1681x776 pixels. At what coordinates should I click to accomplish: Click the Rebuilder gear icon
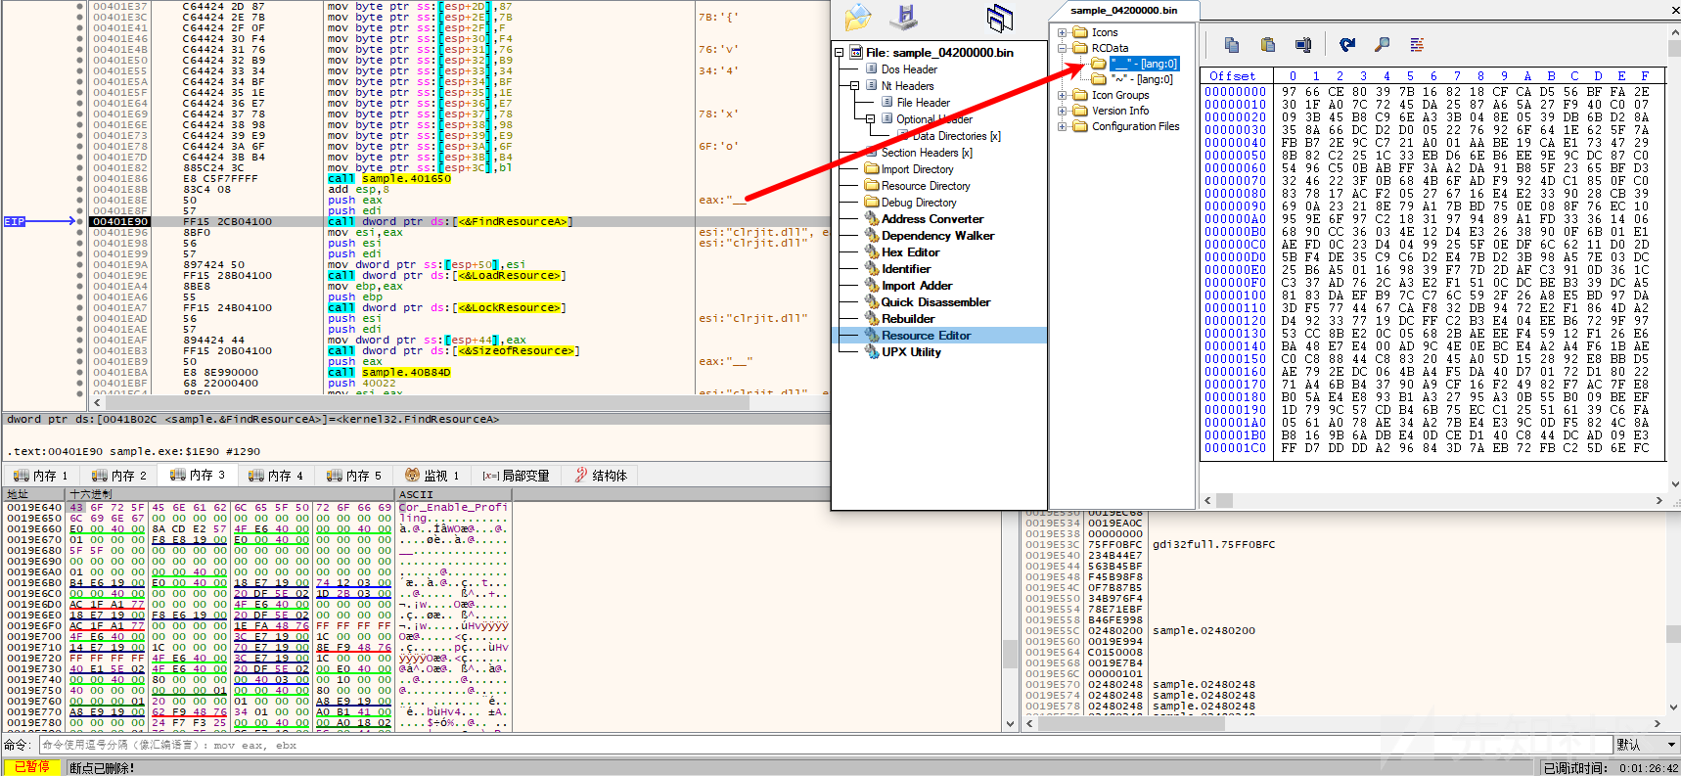(x=872, y=319)
